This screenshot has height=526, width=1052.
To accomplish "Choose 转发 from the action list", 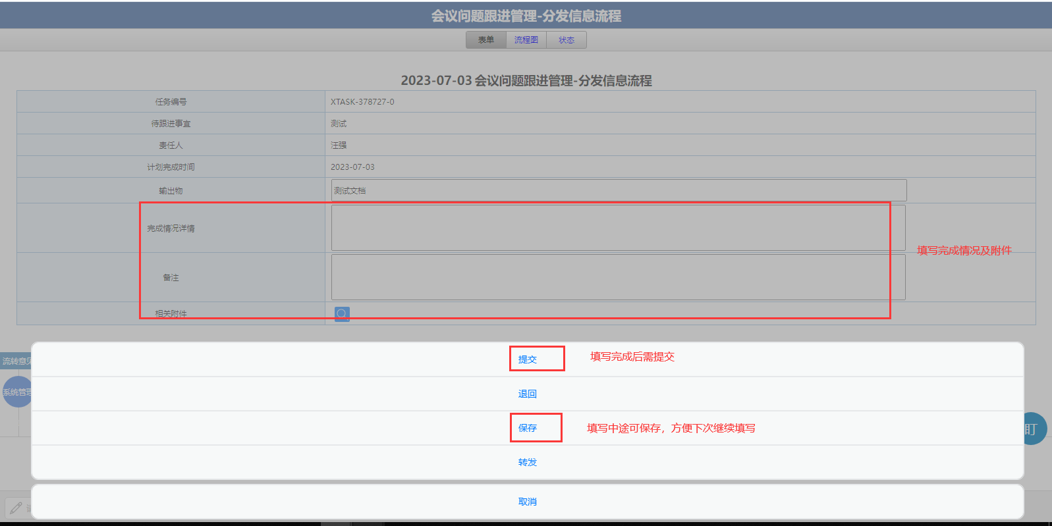I will pos(528,462).
